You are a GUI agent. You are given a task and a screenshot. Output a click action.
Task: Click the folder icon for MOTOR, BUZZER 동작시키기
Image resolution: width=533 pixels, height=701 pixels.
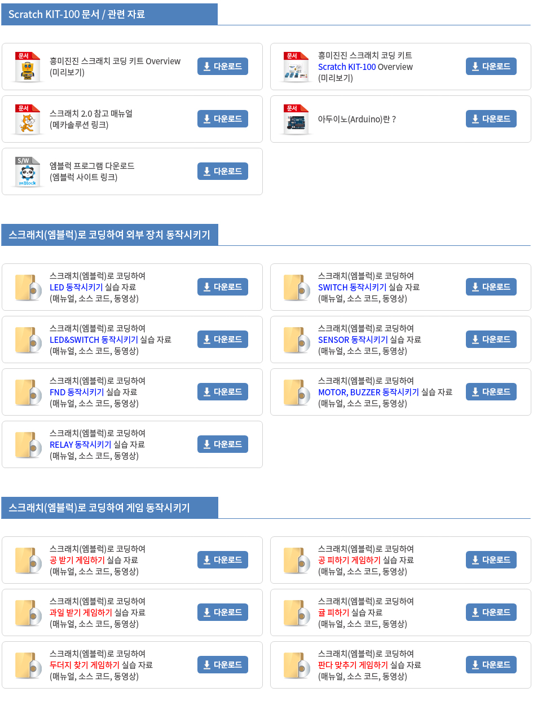(297, 392)
